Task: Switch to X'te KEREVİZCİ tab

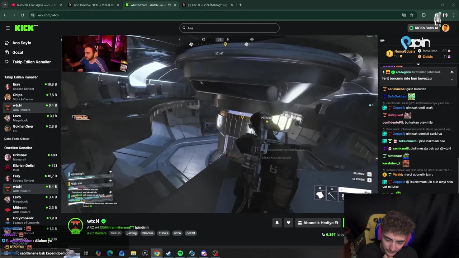Action: [207, 5]
